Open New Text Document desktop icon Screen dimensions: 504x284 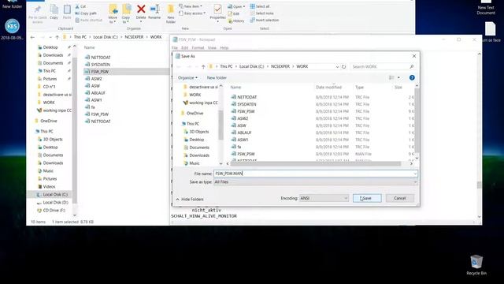486,8
